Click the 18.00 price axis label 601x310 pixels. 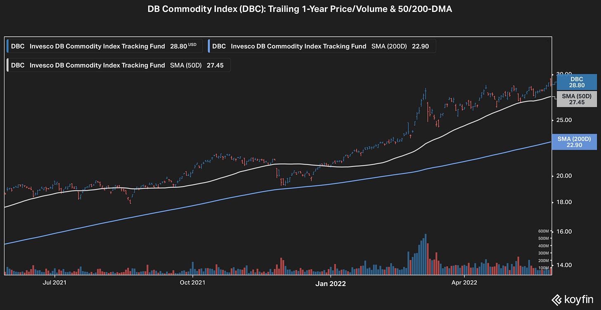pyautogui.click(x=564, y=202)
